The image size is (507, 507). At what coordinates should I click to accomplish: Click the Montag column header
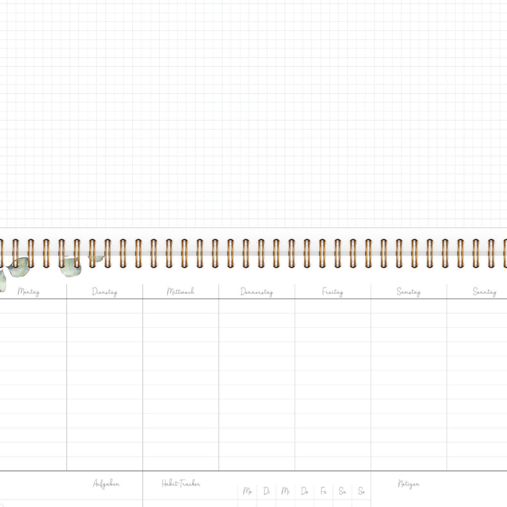click(x=29, y=292)
